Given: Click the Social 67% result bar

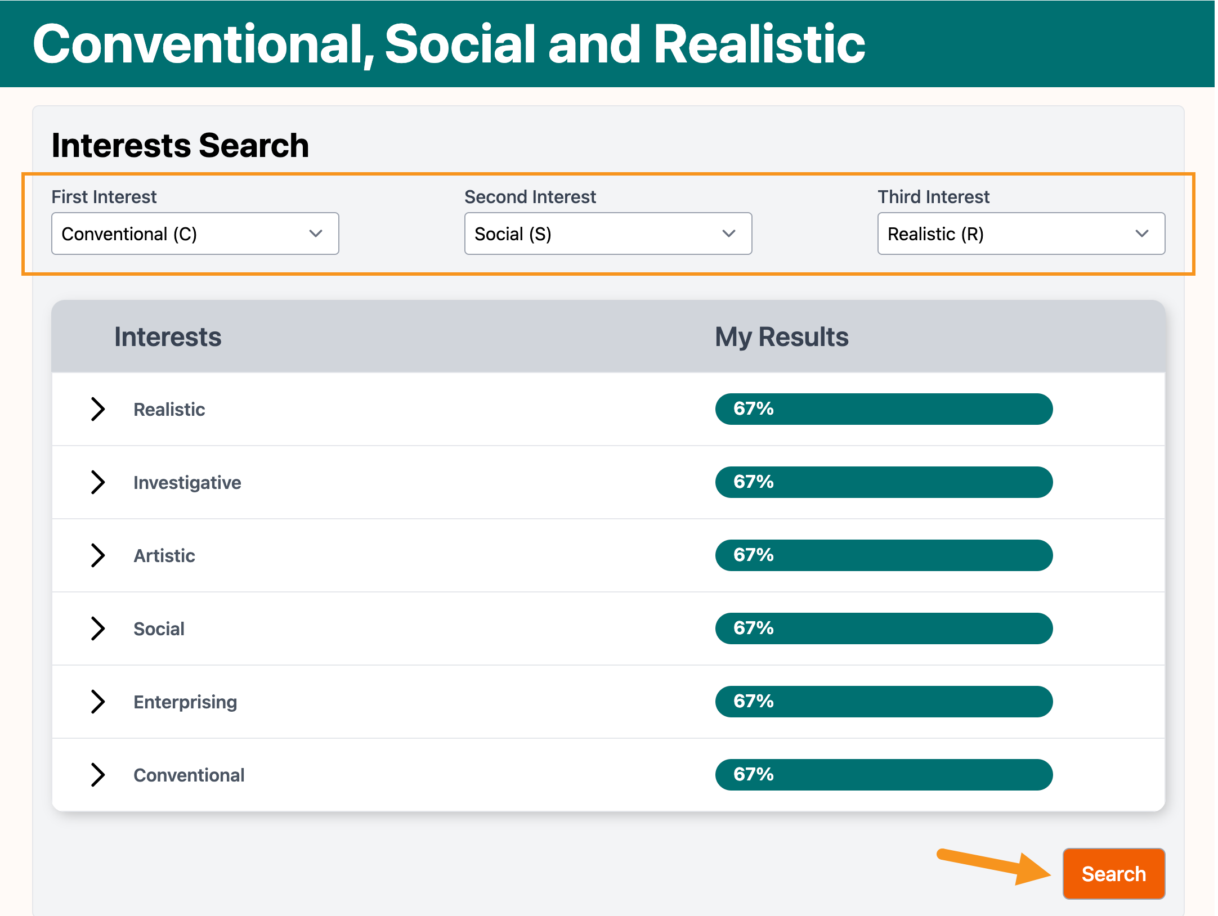Looking at the screenshot, I should tap(884, 628).
